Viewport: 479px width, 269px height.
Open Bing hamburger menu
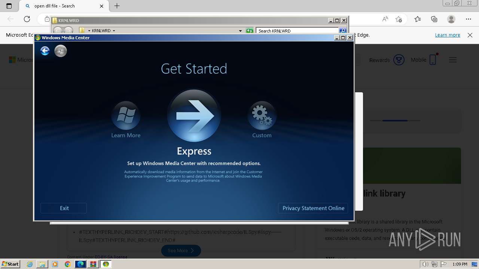453,60
